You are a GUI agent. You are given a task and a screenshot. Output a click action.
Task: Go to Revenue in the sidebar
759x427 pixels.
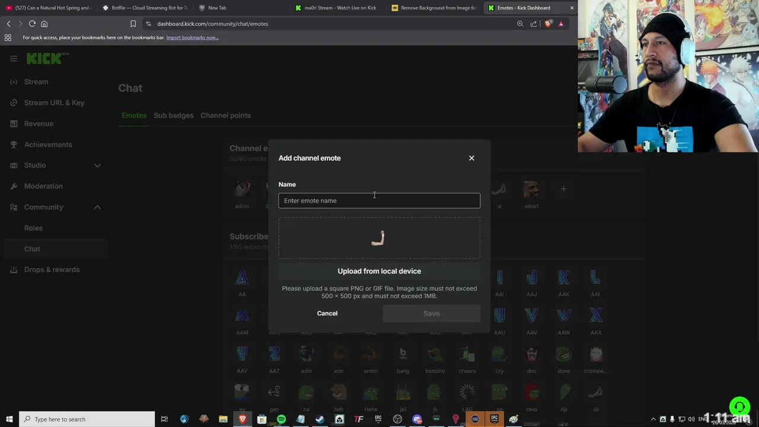tap(39, 123)
